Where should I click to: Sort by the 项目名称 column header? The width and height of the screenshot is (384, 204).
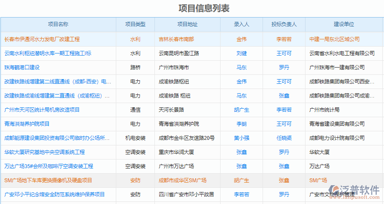58,24
